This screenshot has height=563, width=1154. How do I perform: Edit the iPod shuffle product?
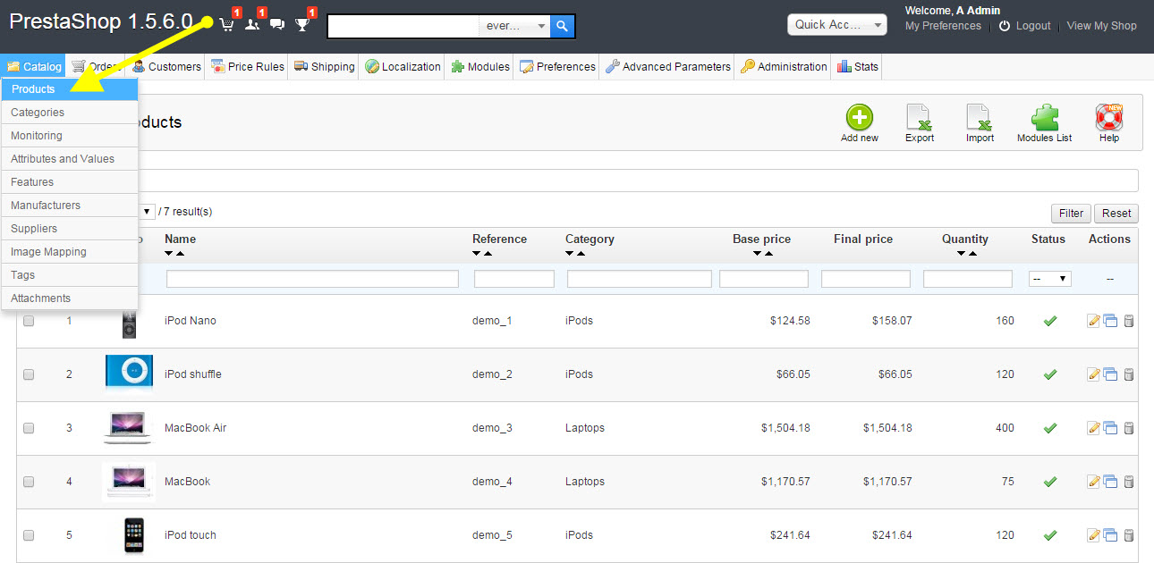tap(1093, 374)
